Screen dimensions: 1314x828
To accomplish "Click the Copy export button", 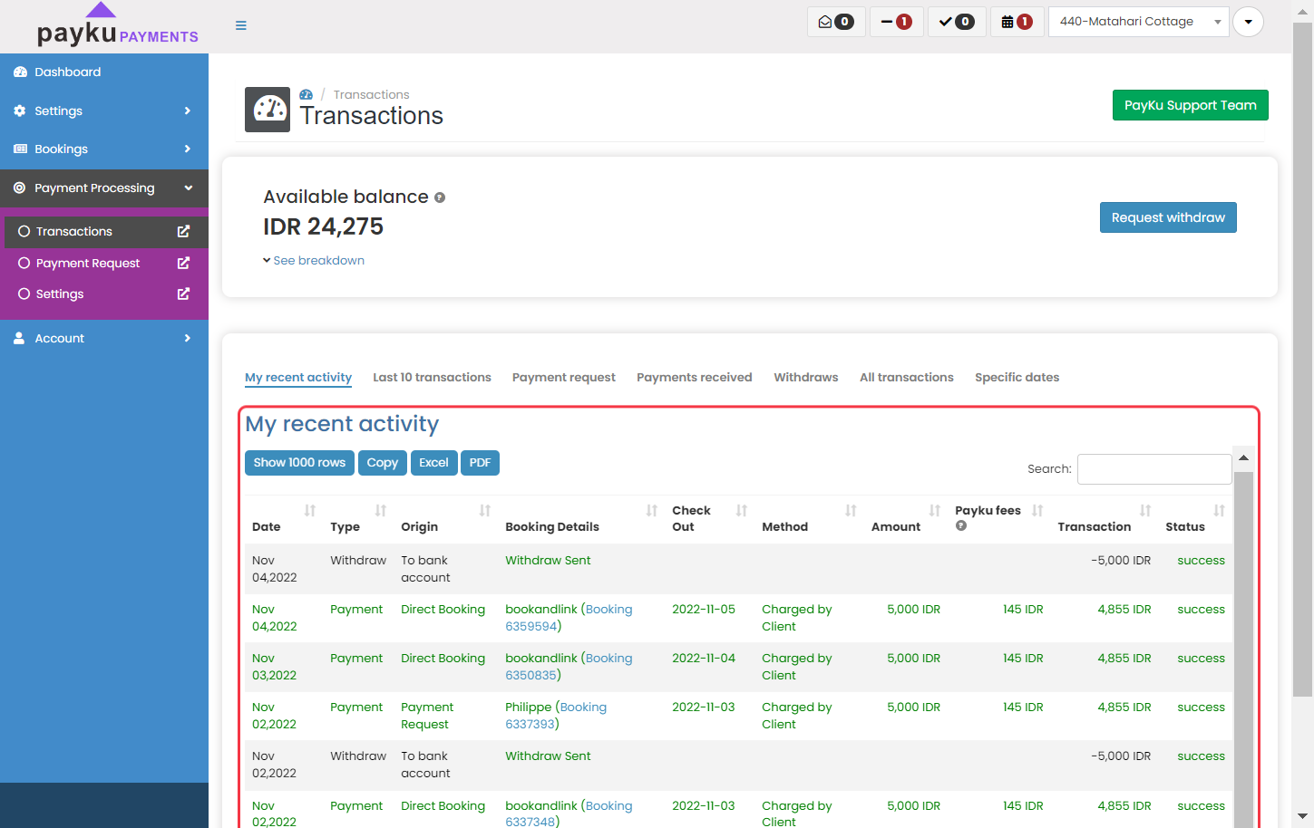I will click(x=383, y=463).
